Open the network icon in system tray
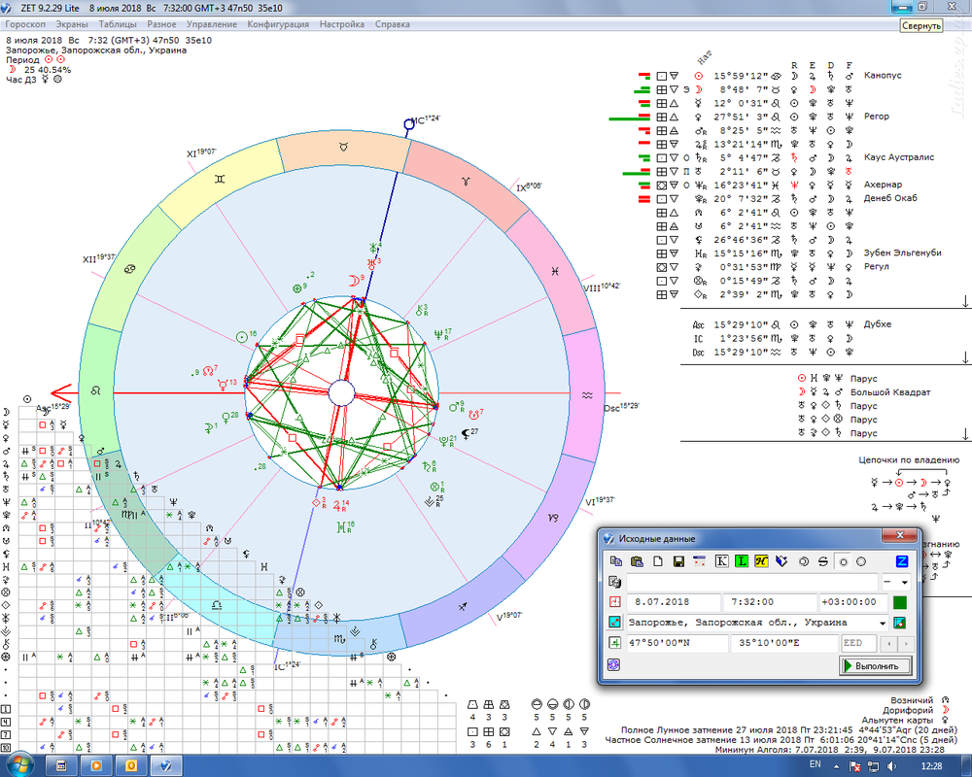 click(x=873, y=766)
